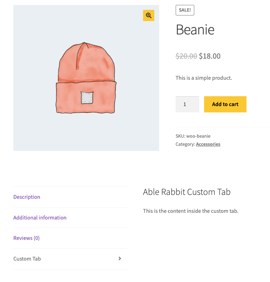Click 'This is a simple product' description
This screenshot has width=270, height=282.
click(203, 78)
